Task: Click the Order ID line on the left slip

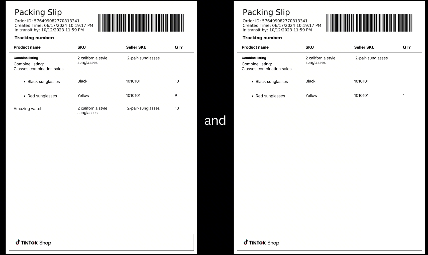Action: 47,21
